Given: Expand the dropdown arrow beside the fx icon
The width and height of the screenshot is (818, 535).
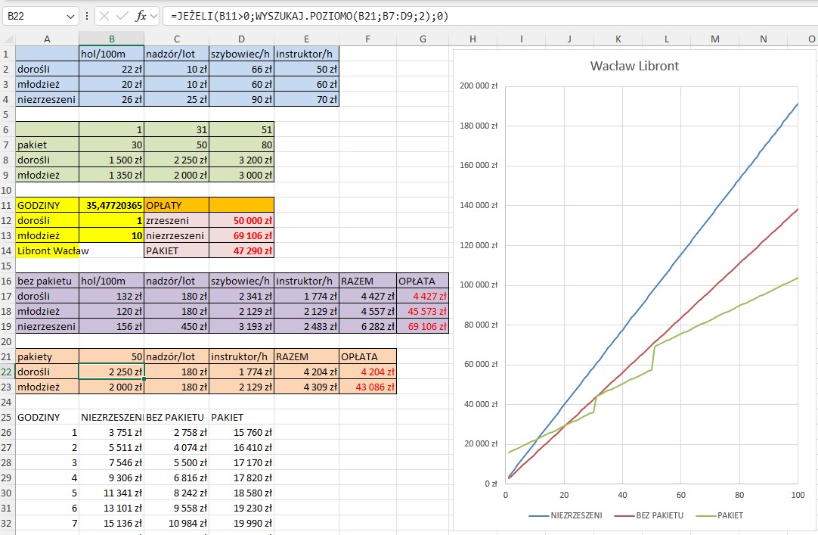Looking at the screenshot, I should pos(153,16).
